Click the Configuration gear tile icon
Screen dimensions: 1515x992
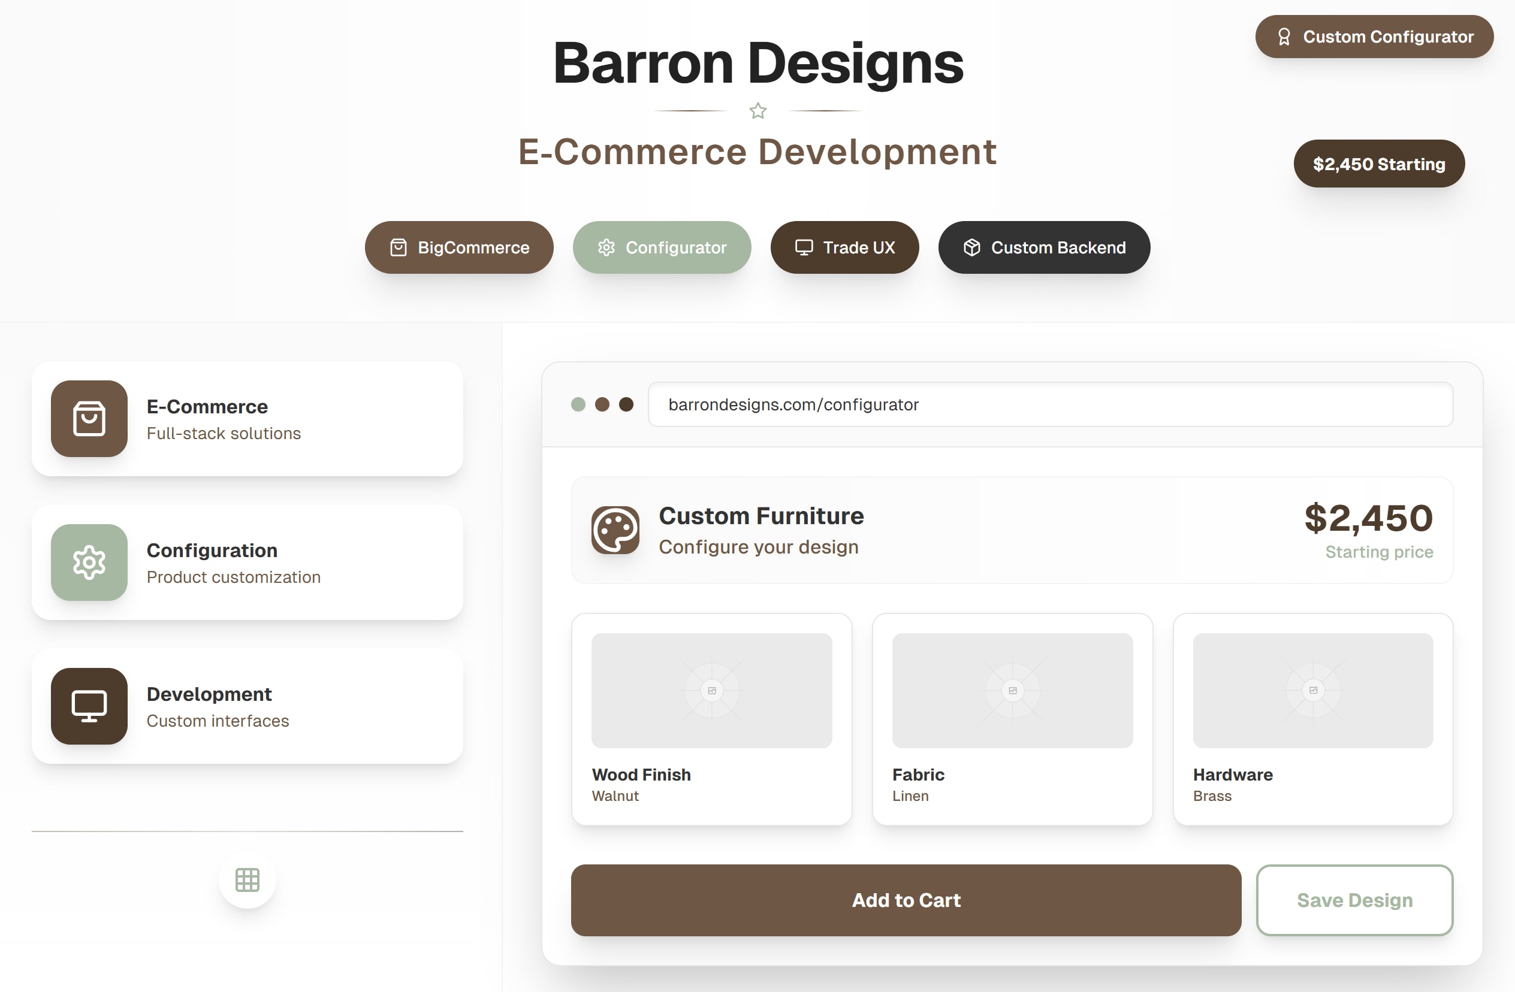(89, 562)
